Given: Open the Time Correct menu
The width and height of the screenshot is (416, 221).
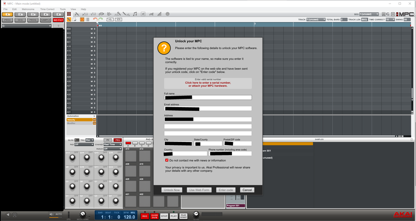Looking at the screenshot, I should click(x=47, y=9).
